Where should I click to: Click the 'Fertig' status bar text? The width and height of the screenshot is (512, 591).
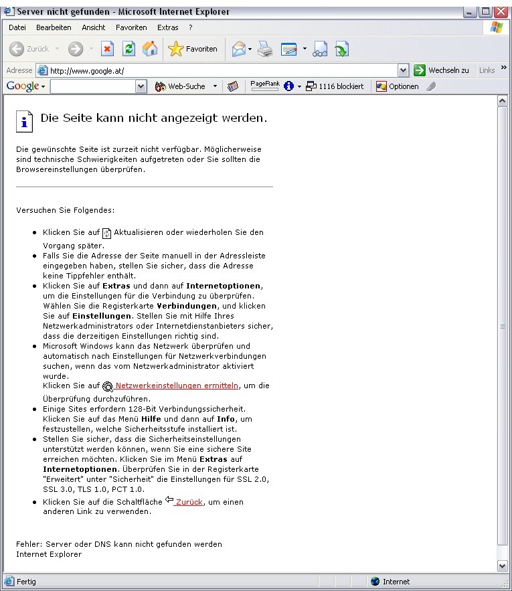click(x=26, y=582)
